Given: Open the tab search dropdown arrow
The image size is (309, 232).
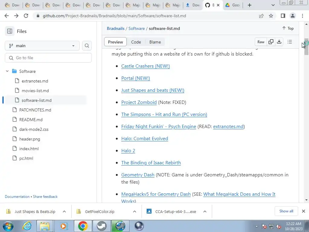Looking at the screenshot, I should coord(273,5).
